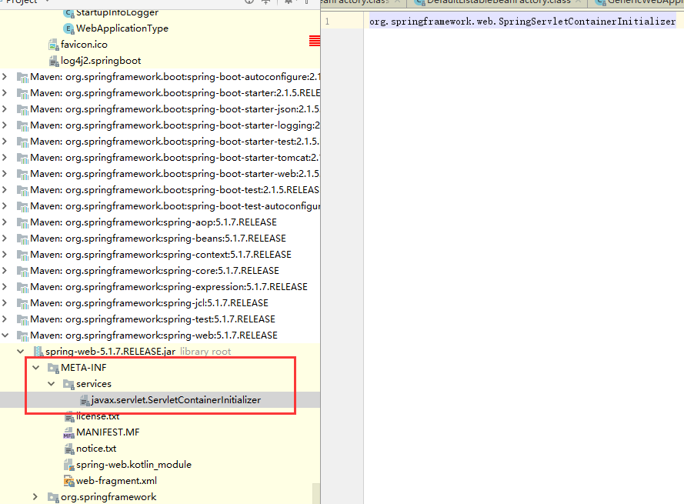Click the org.springframework package folder icon
Screen dimensions: 684x504
click(x=53, y=497)
